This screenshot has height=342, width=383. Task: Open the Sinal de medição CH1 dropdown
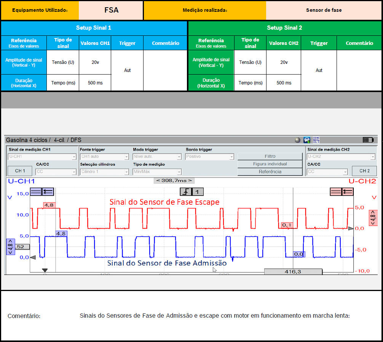pyautogui.click(x=42, y=157)
